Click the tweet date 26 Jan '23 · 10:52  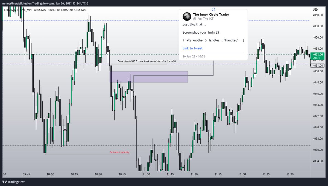tap(194, 56)
